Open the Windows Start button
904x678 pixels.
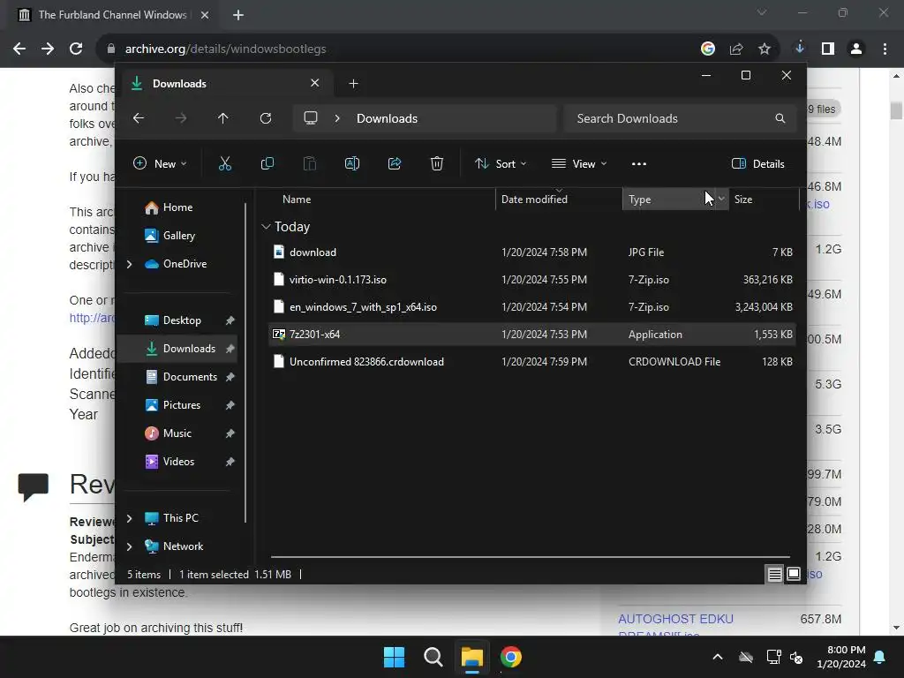395,657
